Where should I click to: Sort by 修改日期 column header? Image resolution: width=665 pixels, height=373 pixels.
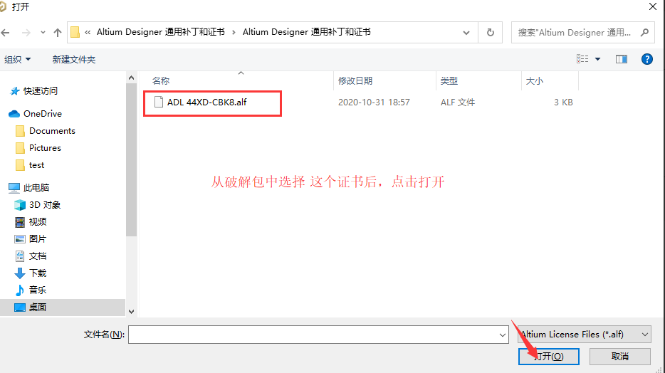tap(355, 80)
